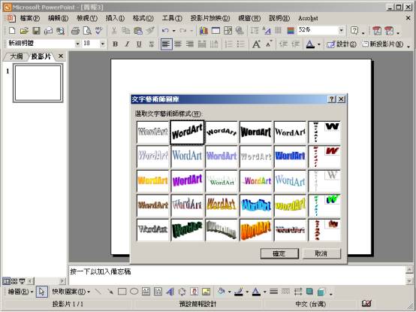Expand the Undo history dropdown arrow

point(174,31)
